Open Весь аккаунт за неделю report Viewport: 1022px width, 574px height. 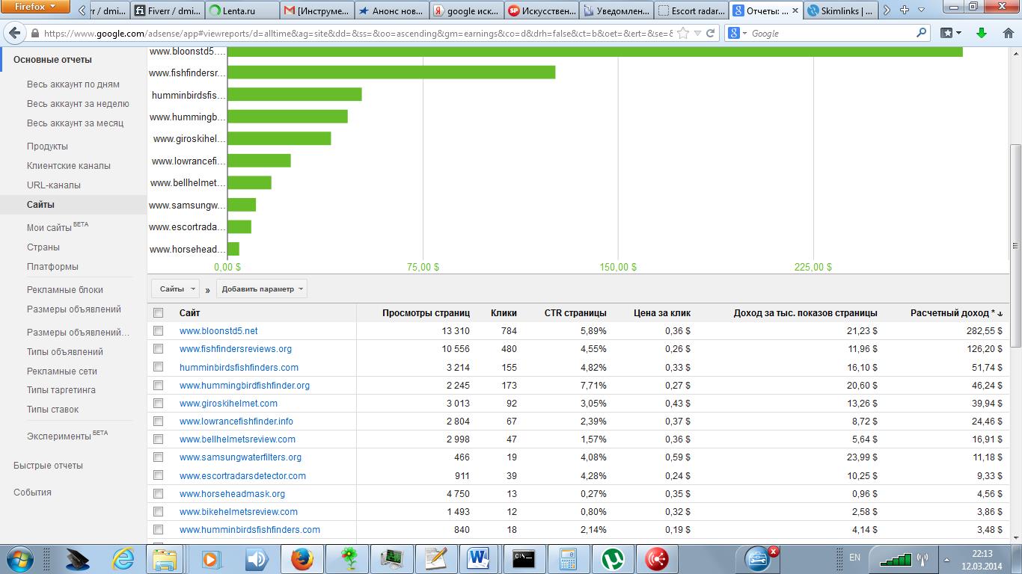pyautogui.click(x=78, y=104)
